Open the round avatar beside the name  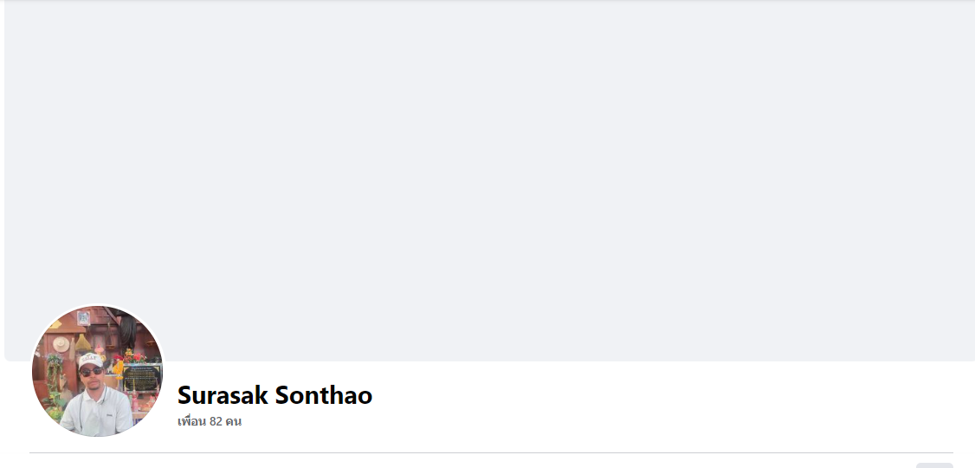coord(97,371)
